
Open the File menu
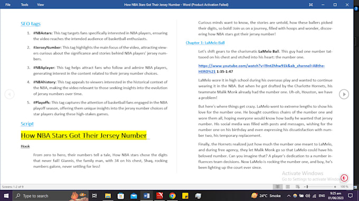[x=8, y=5]
